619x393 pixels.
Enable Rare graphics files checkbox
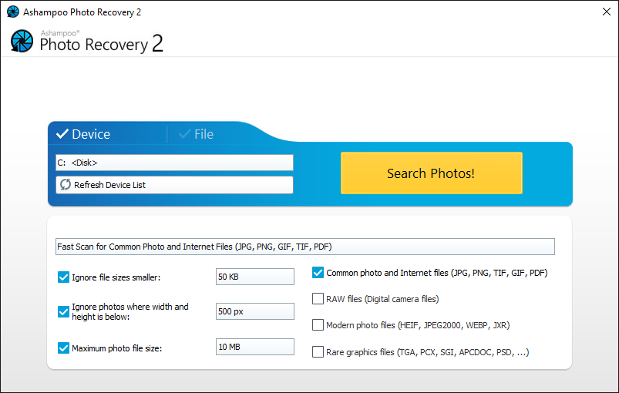click(x=318, y=351)
